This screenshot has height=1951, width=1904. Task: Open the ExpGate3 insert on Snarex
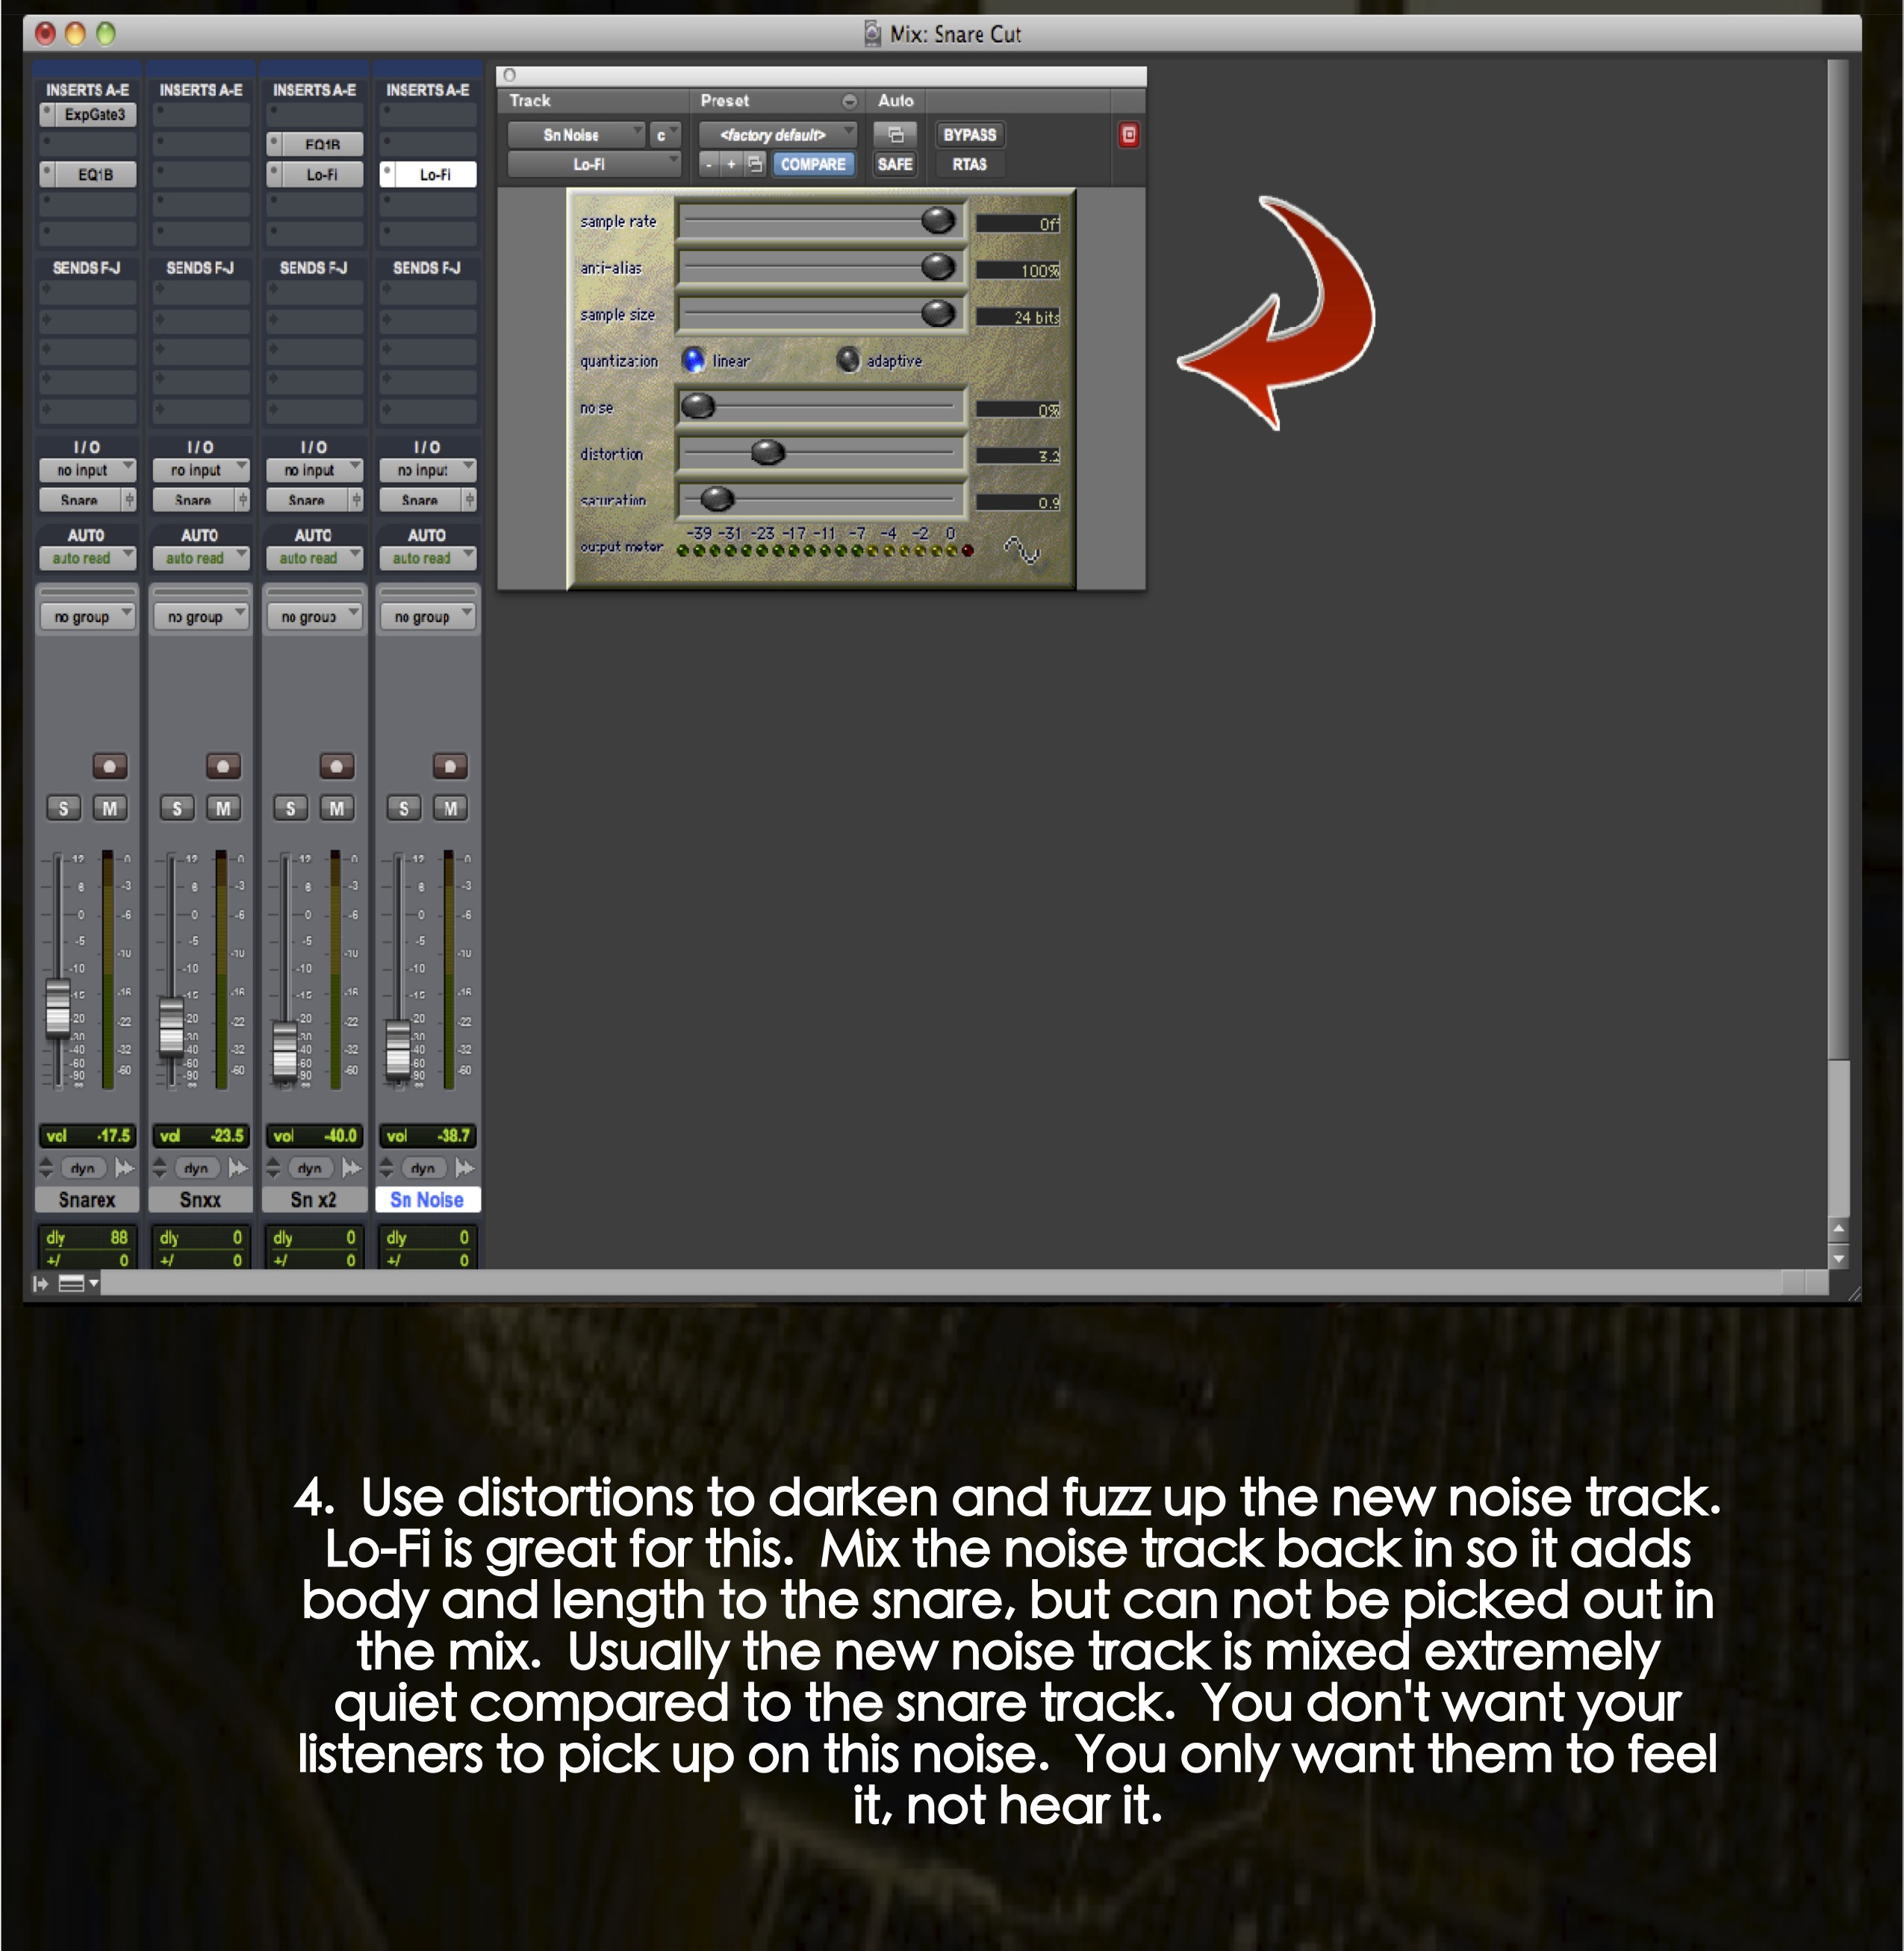(94, 115)
